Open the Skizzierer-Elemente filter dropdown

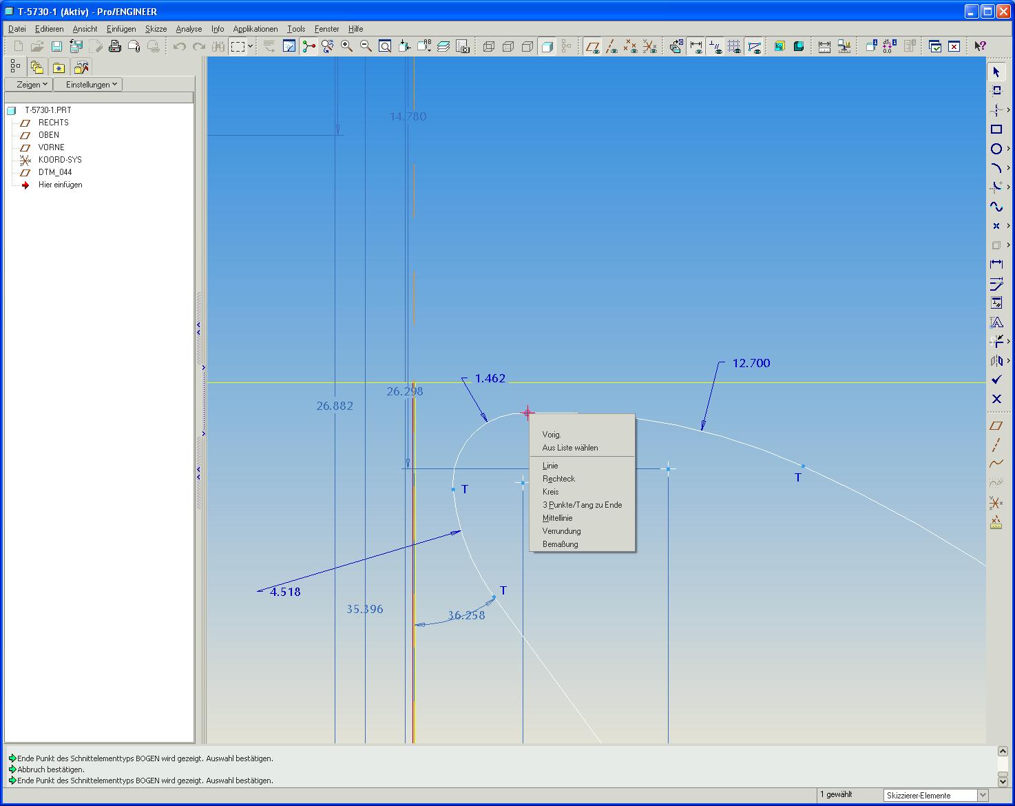coord(983,796)
